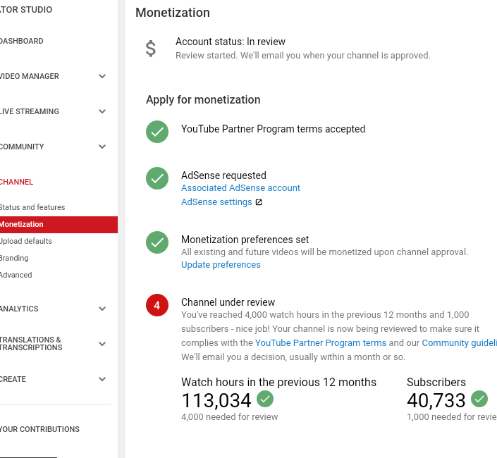
Task: Click the 40,733 subscribers value
Action: 436,400
